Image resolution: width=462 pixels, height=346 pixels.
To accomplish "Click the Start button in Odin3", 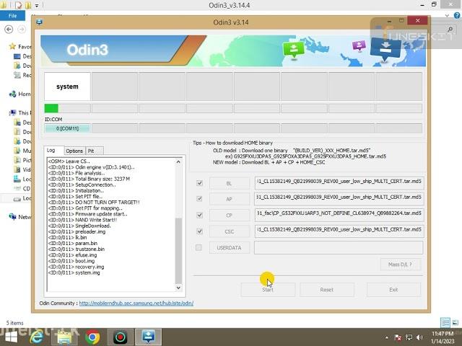I will [268, 290].
